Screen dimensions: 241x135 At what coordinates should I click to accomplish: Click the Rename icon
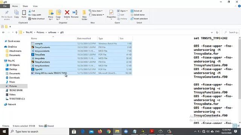click(75, 12)
